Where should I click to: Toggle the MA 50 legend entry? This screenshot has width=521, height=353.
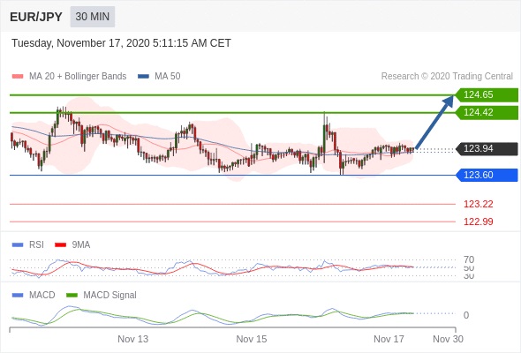coord(159,77)
